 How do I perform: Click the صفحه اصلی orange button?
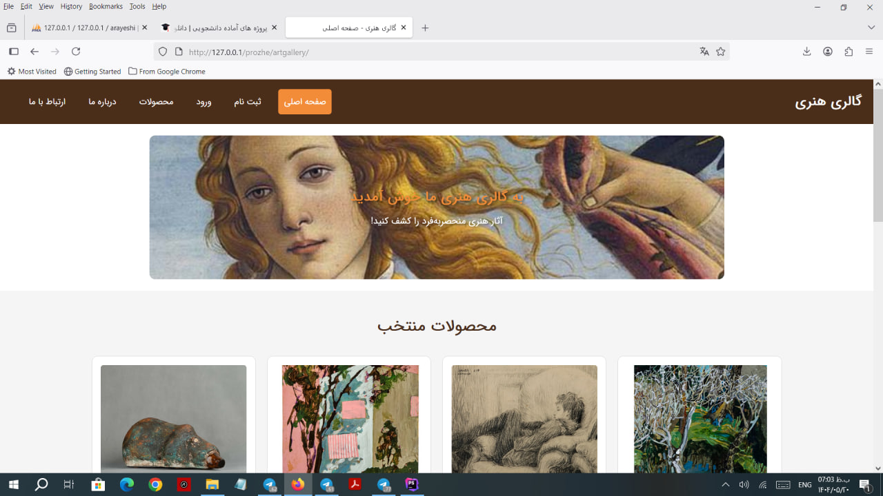click(x=304, y=102)
